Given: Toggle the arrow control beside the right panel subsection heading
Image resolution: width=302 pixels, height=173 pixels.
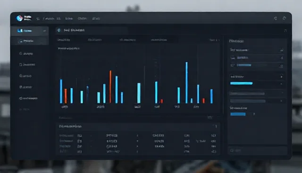Looking at the screenshot, I should [281, 76].
